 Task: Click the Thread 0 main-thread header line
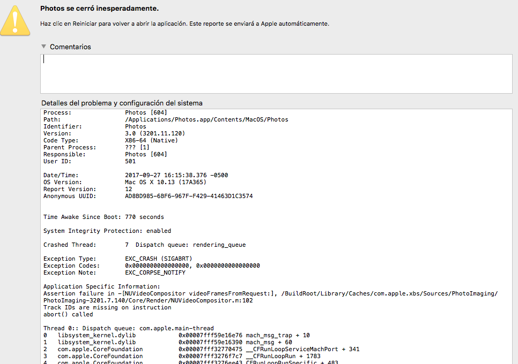click(x=129, y=328)
